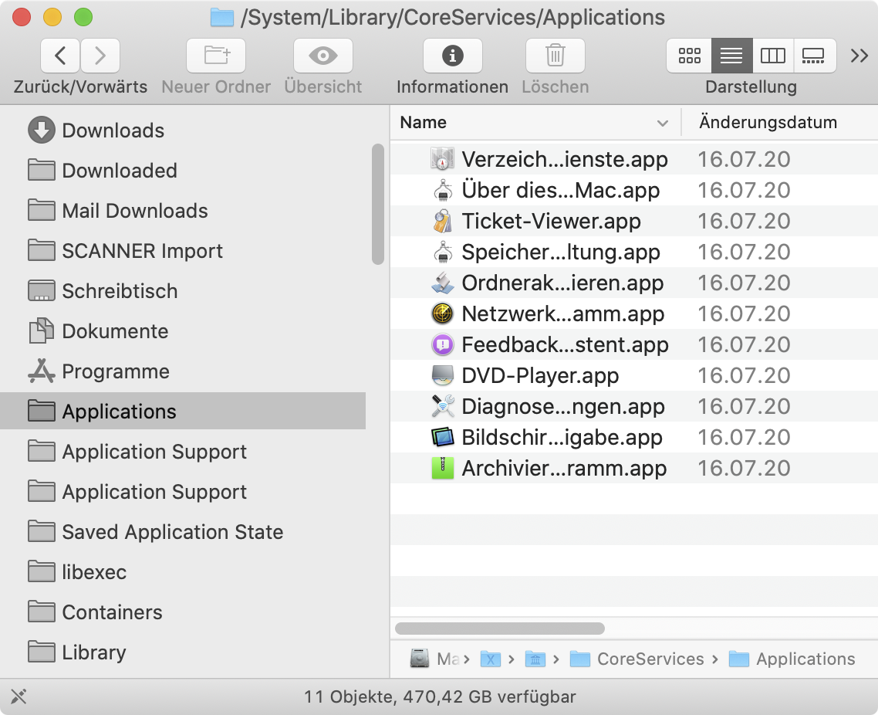The height and width of the screenshot is (715, 878).
Task: Open Downloads in the sidebar
Action: coord(113,130)
